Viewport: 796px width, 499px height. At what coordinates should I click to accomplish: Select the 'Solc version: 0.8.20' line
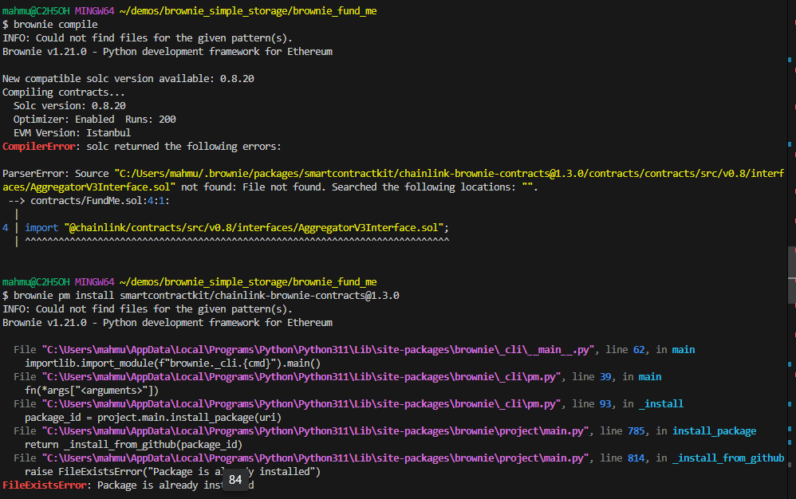point(69,106)
